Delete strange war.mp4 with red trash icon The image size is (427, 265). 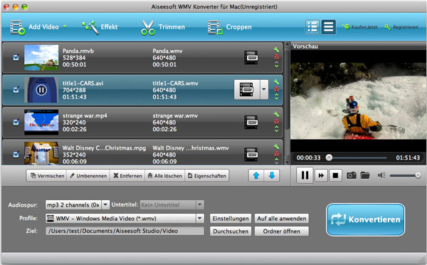tap(276, 121)
